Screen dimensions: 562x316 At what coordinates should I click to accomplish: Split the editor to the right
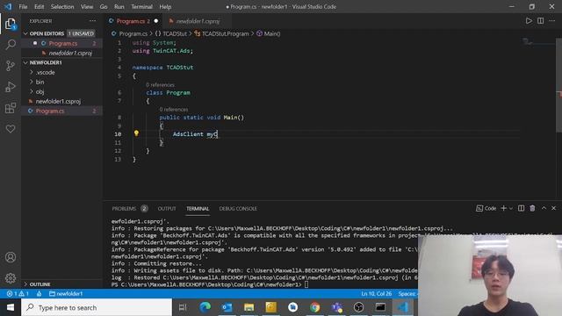[541, 21]
